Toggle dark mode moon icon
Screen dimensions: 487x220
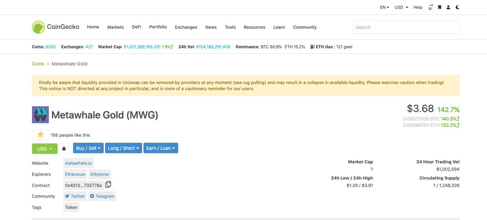point(458,7)
